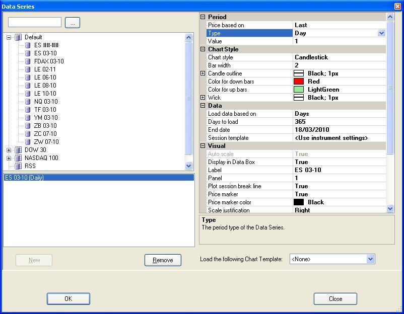Click the instrument icon beside LE 10-10
The image size is (404, 314).
tap(28, 94)
